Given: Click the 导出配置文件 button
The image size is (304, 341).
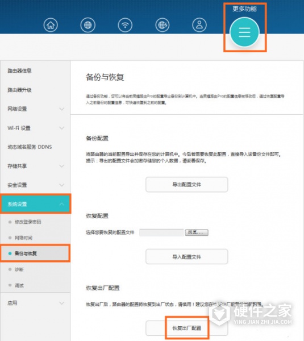Looking at the screenshot, I should click(x=187, y=184).
